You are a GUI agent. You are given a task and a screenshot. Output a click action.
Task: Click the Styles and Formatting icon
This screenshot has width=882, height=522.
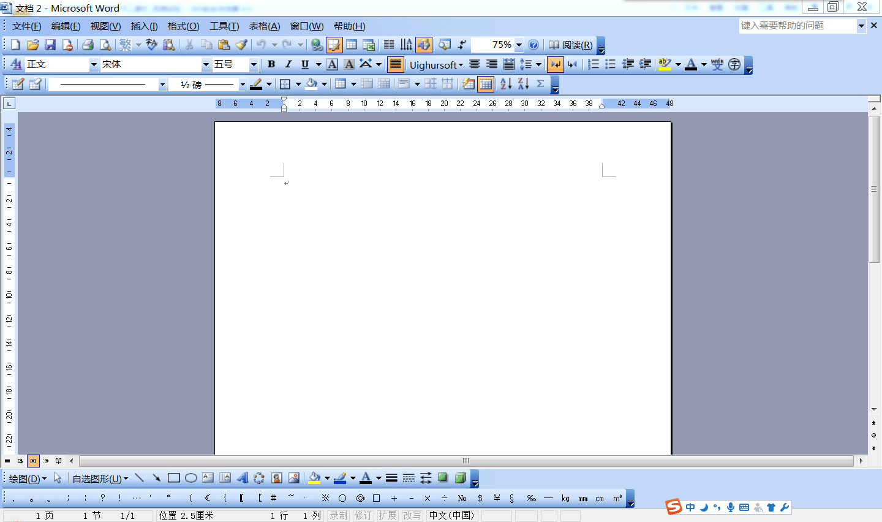point(17,64)
